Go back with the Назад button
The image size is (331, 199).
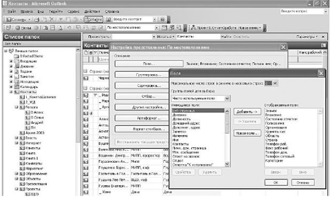[x=23, y=28]
